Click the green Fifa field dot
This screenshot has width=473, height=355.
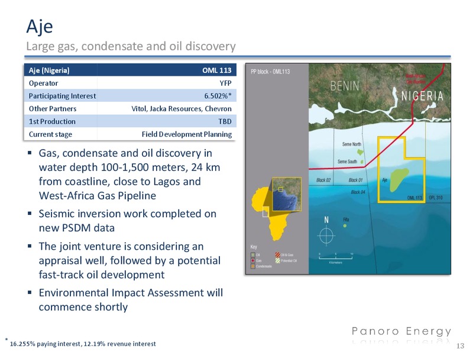[x=345, y=226]
